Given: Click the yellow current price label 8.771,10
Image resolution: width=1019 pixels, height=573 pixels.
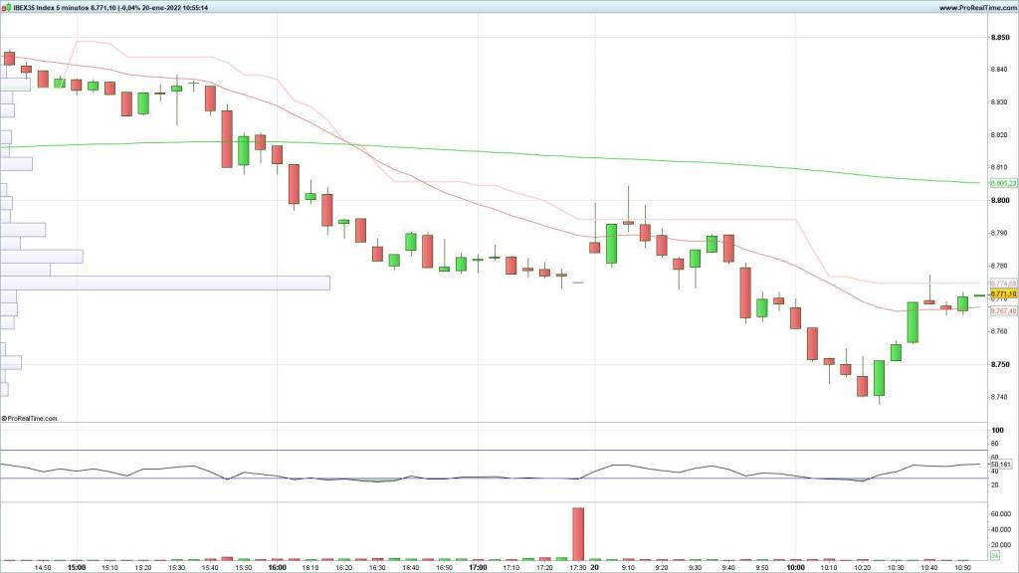Looking at the screenshot, I should tap(1003, 293).
